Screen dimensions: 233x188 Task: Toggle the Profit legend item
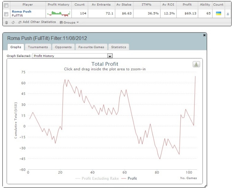(129, 178)
